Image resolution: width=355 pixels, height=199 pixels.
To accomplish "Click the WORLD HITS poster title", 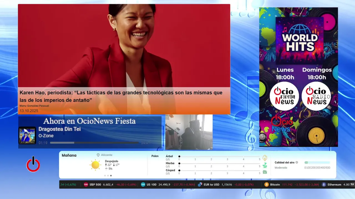I will (300, 42).
